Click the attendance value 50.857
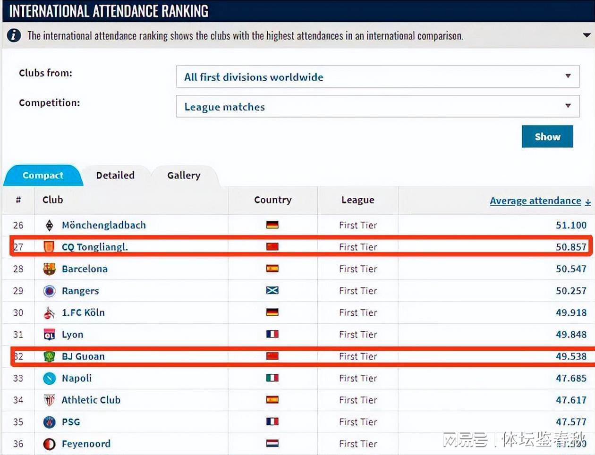This screenshot has height=455, width=595. pos(571,247)
